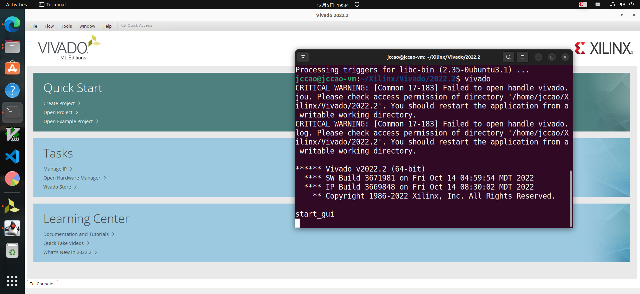Expand the chevron beside Documentation and Tutorials

[113, 234]
